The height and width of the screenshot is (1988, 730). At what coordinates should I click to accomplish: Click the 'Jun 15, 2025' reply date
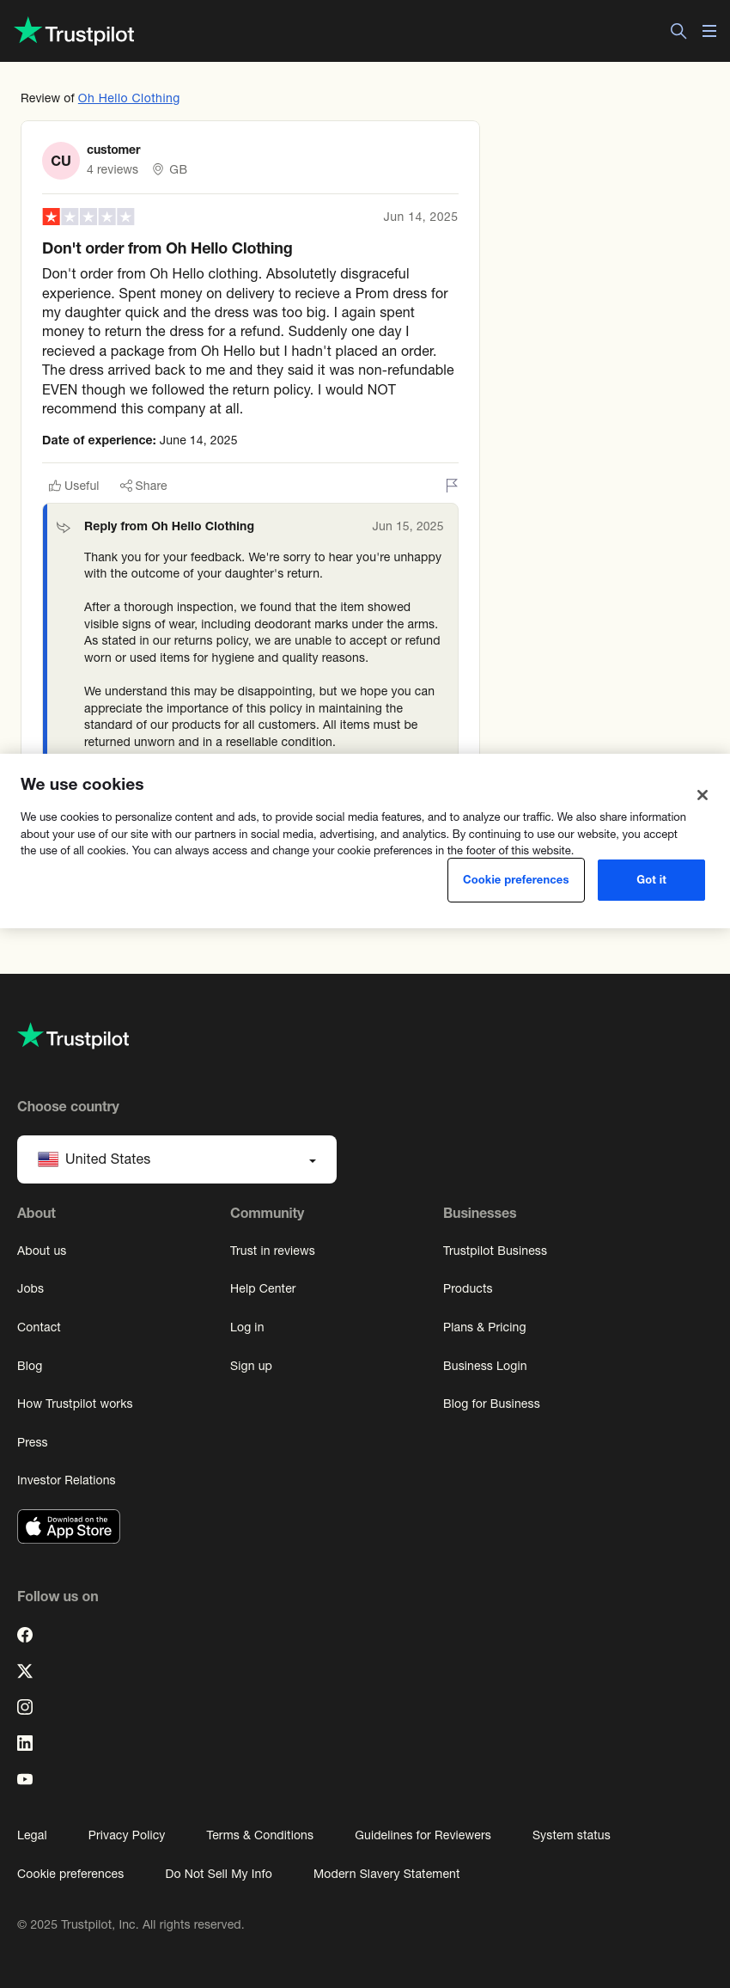coord(408,526)
